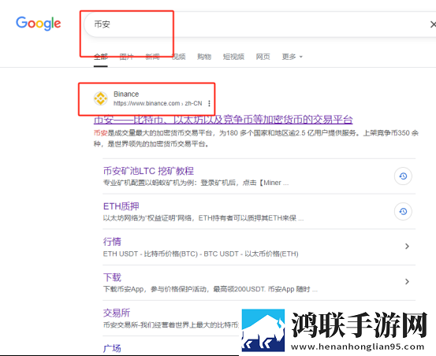This screenshot has height=356, width=436.
Task: Select the 短视频 tab
Action: tap(233, 57)
